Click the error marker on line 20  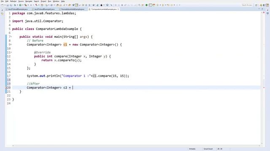(6, 88)
